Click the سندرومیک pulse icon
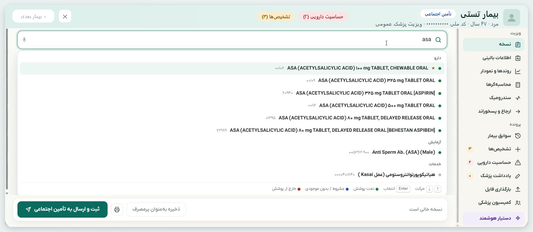Screen dimensions: 533x232 [518, 98]
